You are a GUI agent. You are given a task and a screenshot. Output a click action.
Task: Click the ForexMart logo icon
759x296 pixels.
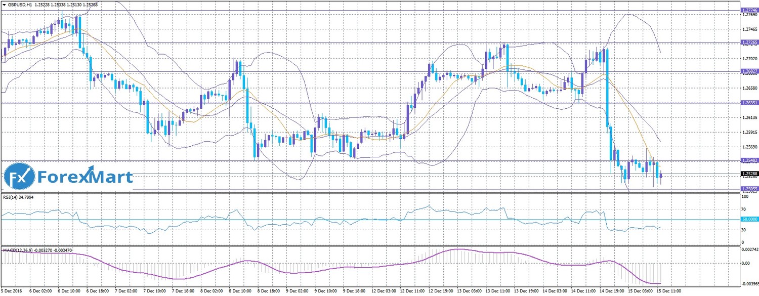tap(19, 177)
